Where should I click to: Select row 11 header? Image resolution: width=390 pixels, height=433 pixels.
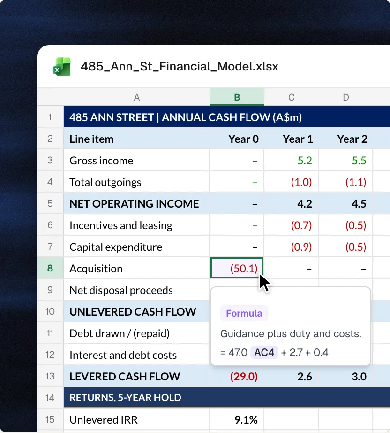tap(50, 333)
